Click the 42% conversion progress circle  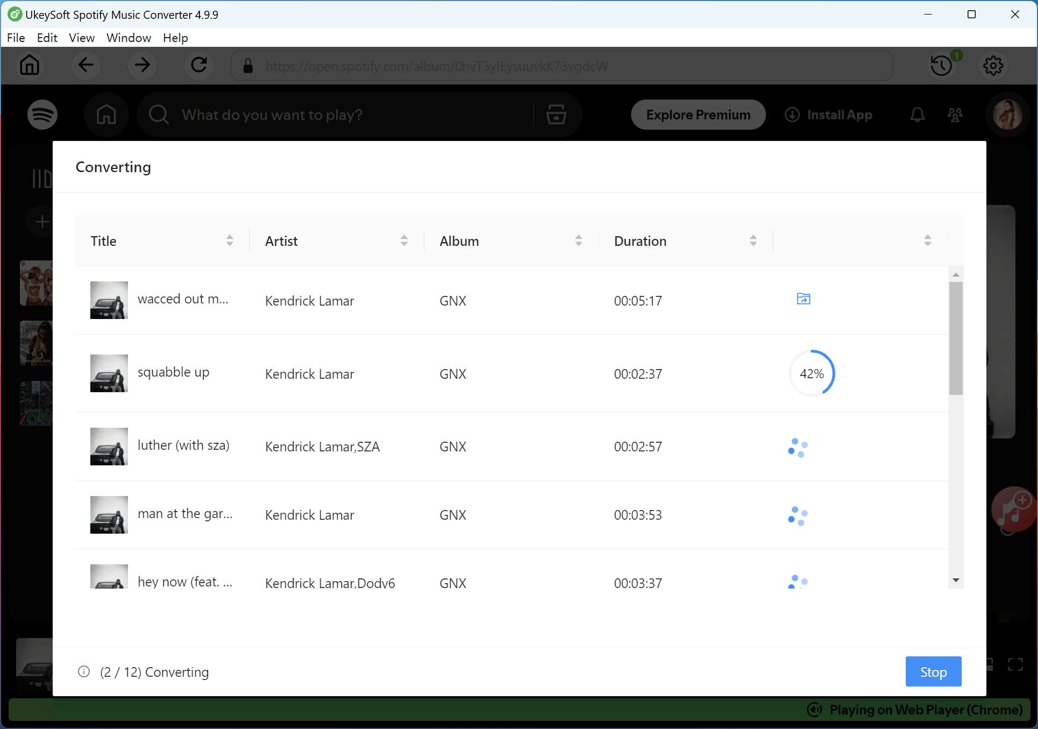tap(812, 373)
